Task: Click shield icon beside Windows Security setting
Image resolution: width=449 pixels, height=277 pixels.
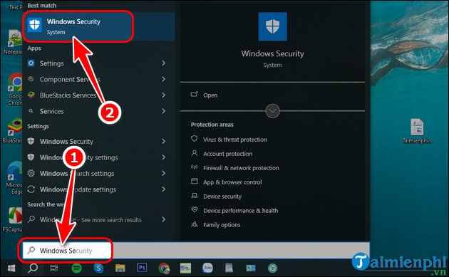Action: (31, 141)
